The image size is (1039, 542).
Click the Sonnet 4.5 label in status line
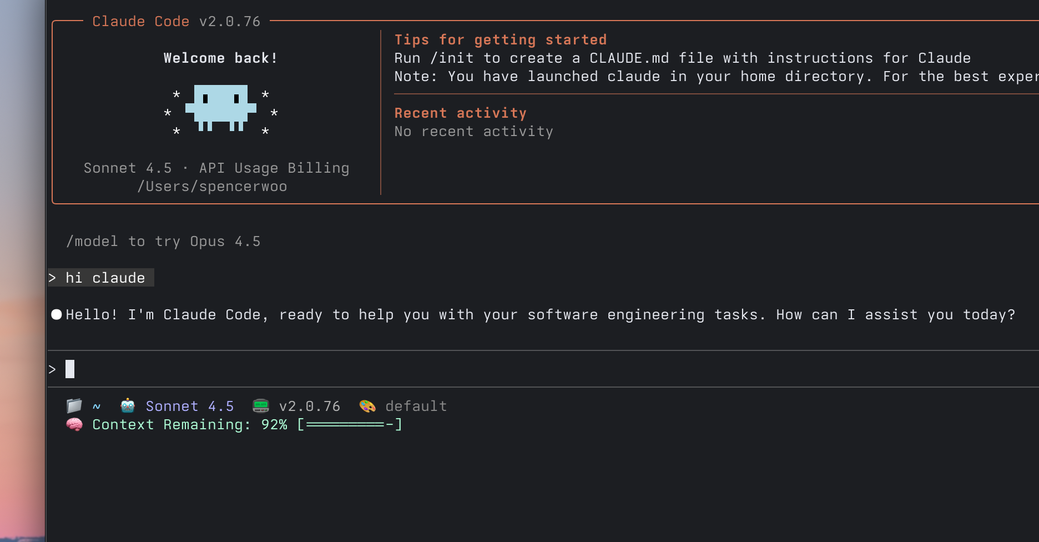(x=190, y=406)
